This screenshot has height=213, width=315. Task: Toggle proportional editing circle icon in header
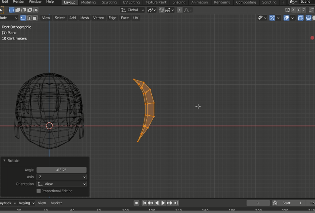pyautogui.click(x=180, y=10)
